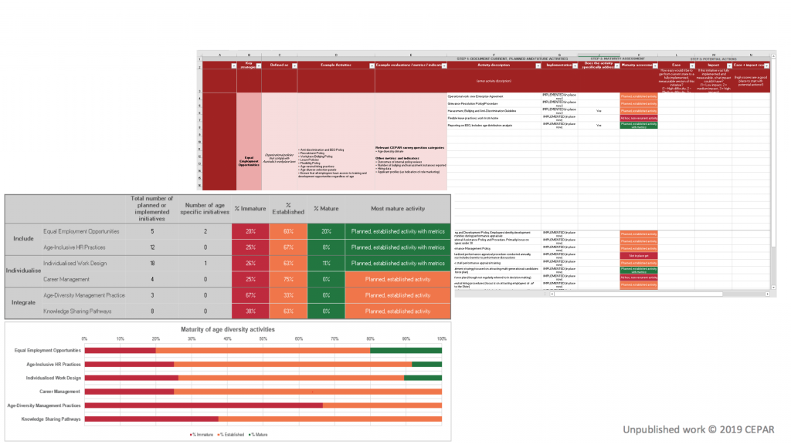Open the Maturity assessment filter arrow
Screen dimensions: 791x444
(655, 66)
